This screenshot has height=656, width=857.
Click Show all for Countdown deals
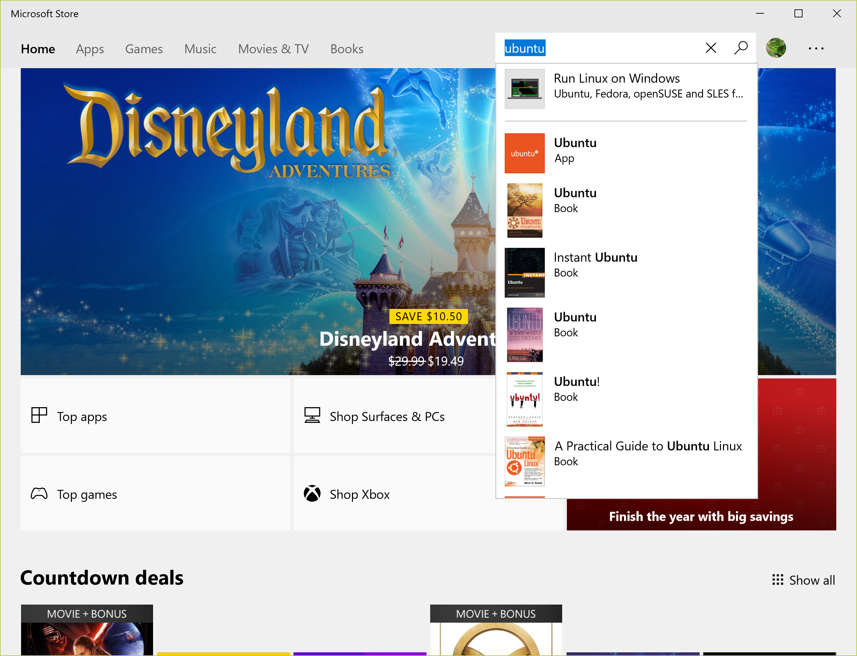[x=804, y=580]
